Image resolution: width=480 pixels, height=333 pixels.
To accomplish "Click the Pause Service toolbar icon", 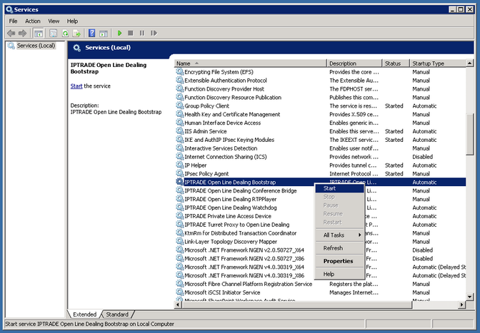I will [x=142, y=33].
